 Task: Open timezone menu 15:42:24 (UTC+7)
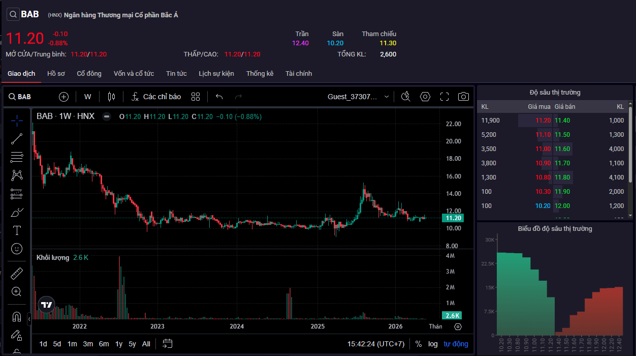(376, 344)
